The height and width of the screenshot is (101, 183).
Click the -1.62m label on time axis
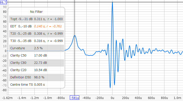[x=7, y=98]
